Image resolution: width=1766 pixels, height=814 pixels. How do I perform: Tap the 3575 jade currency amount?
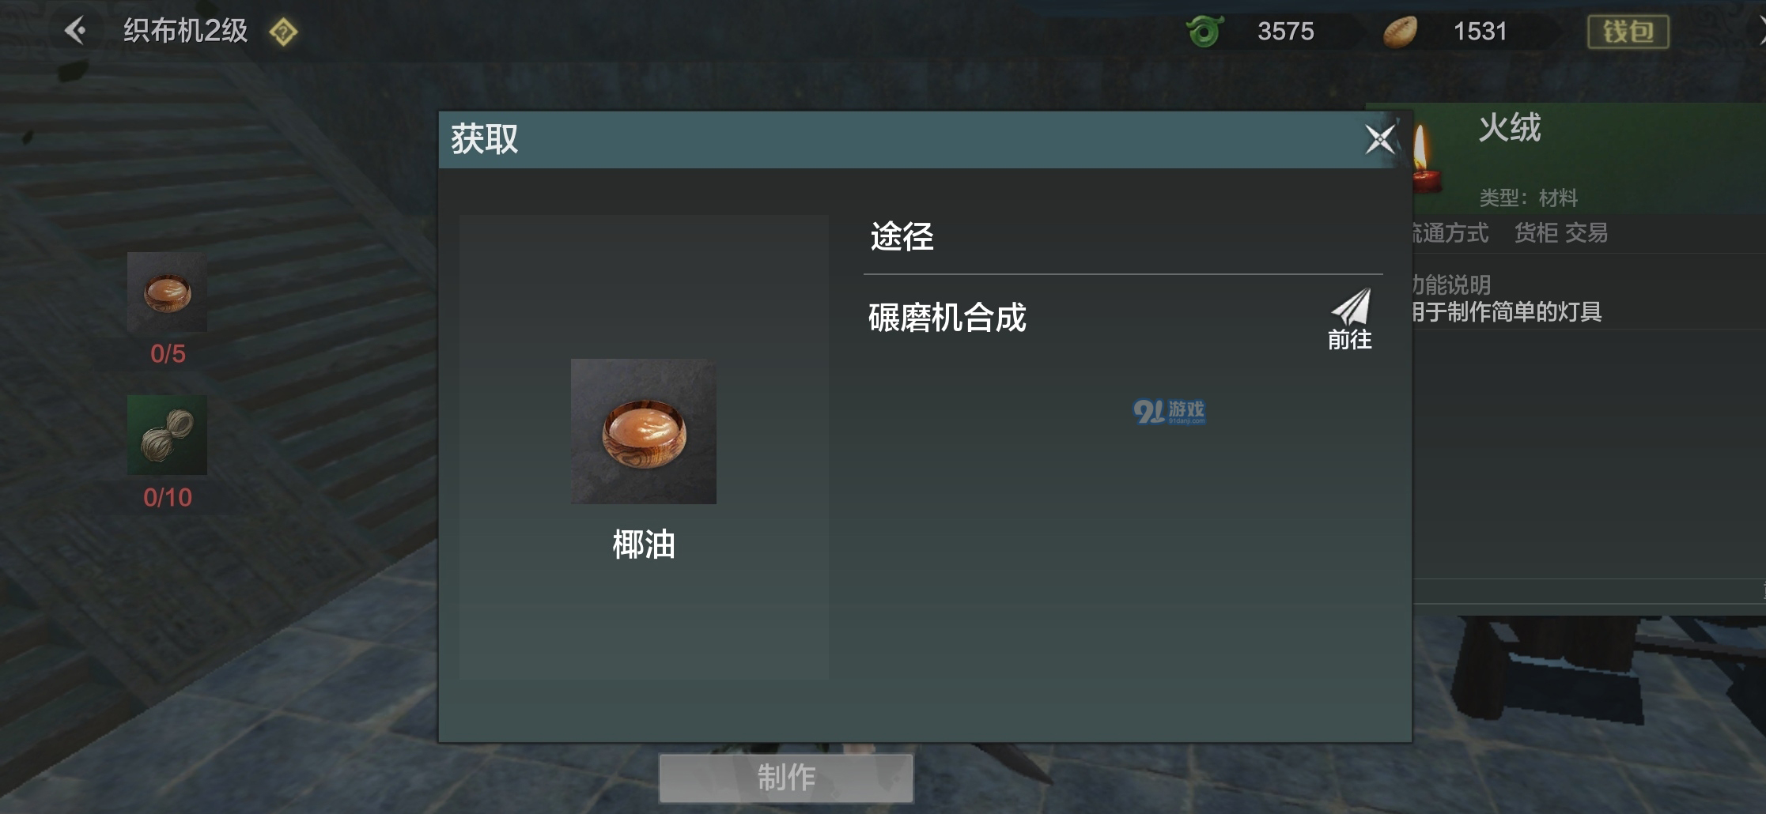(x=1286, y=32)
